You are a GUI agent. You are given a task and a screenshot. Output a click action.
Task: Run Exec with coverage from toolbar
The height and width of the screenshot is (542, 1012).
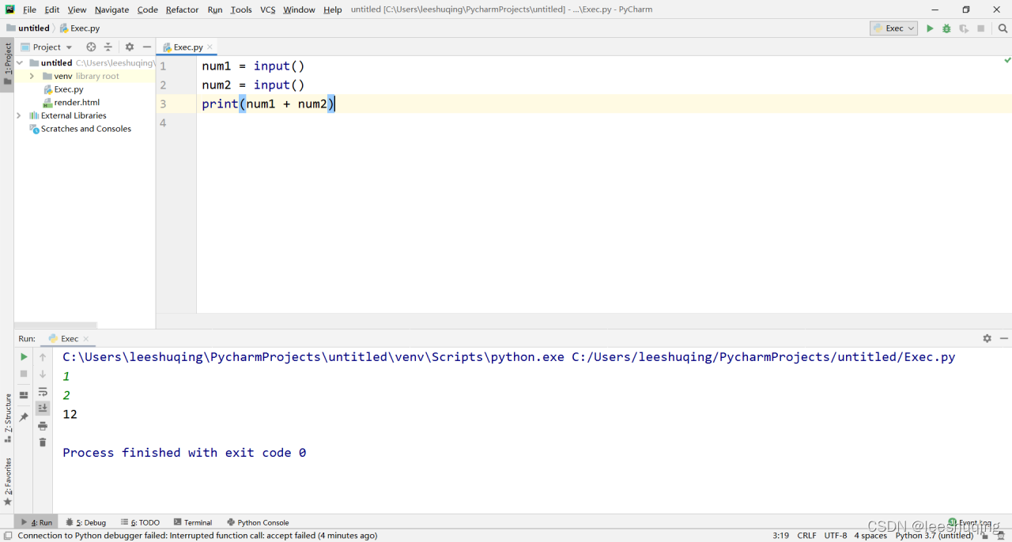click(x=964, y=28)
